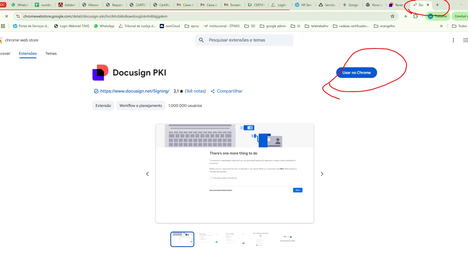The width and height of the screenshot is (468, 255).
Task: Select the fifth screenshot thumbnail
Action: point(287,239)
